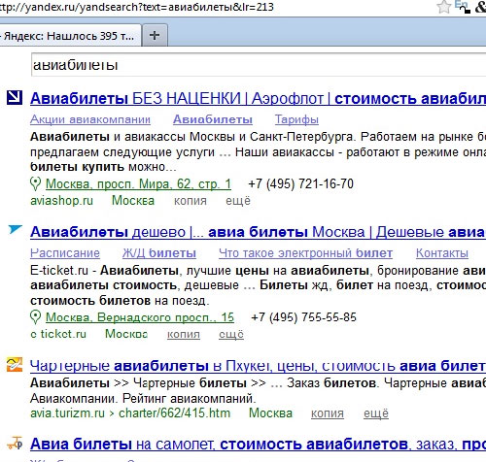This screenshot has height=462, width=486.
Task: Click the aviashop.ru result favicon
Action: point(15,97)
